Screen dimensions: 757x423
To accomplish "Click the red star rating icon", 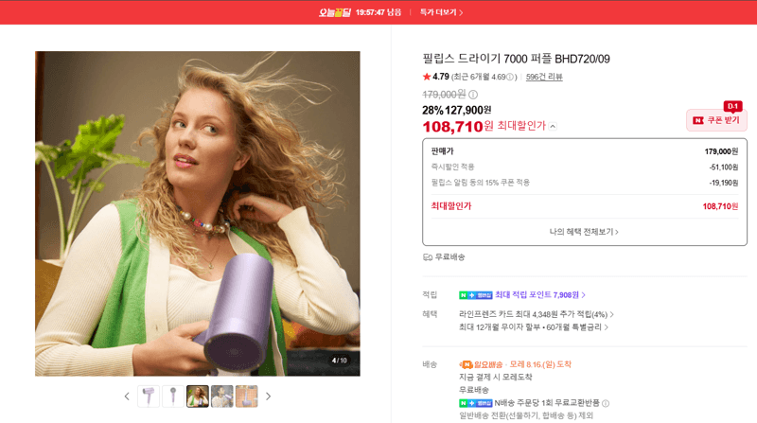I will (x=427, y=77).
